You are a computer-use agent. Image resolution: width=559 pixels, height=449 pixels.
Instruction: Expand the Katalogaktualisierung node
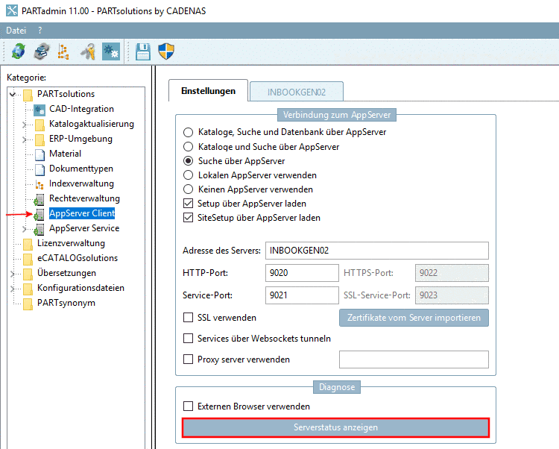click(25, 125)
